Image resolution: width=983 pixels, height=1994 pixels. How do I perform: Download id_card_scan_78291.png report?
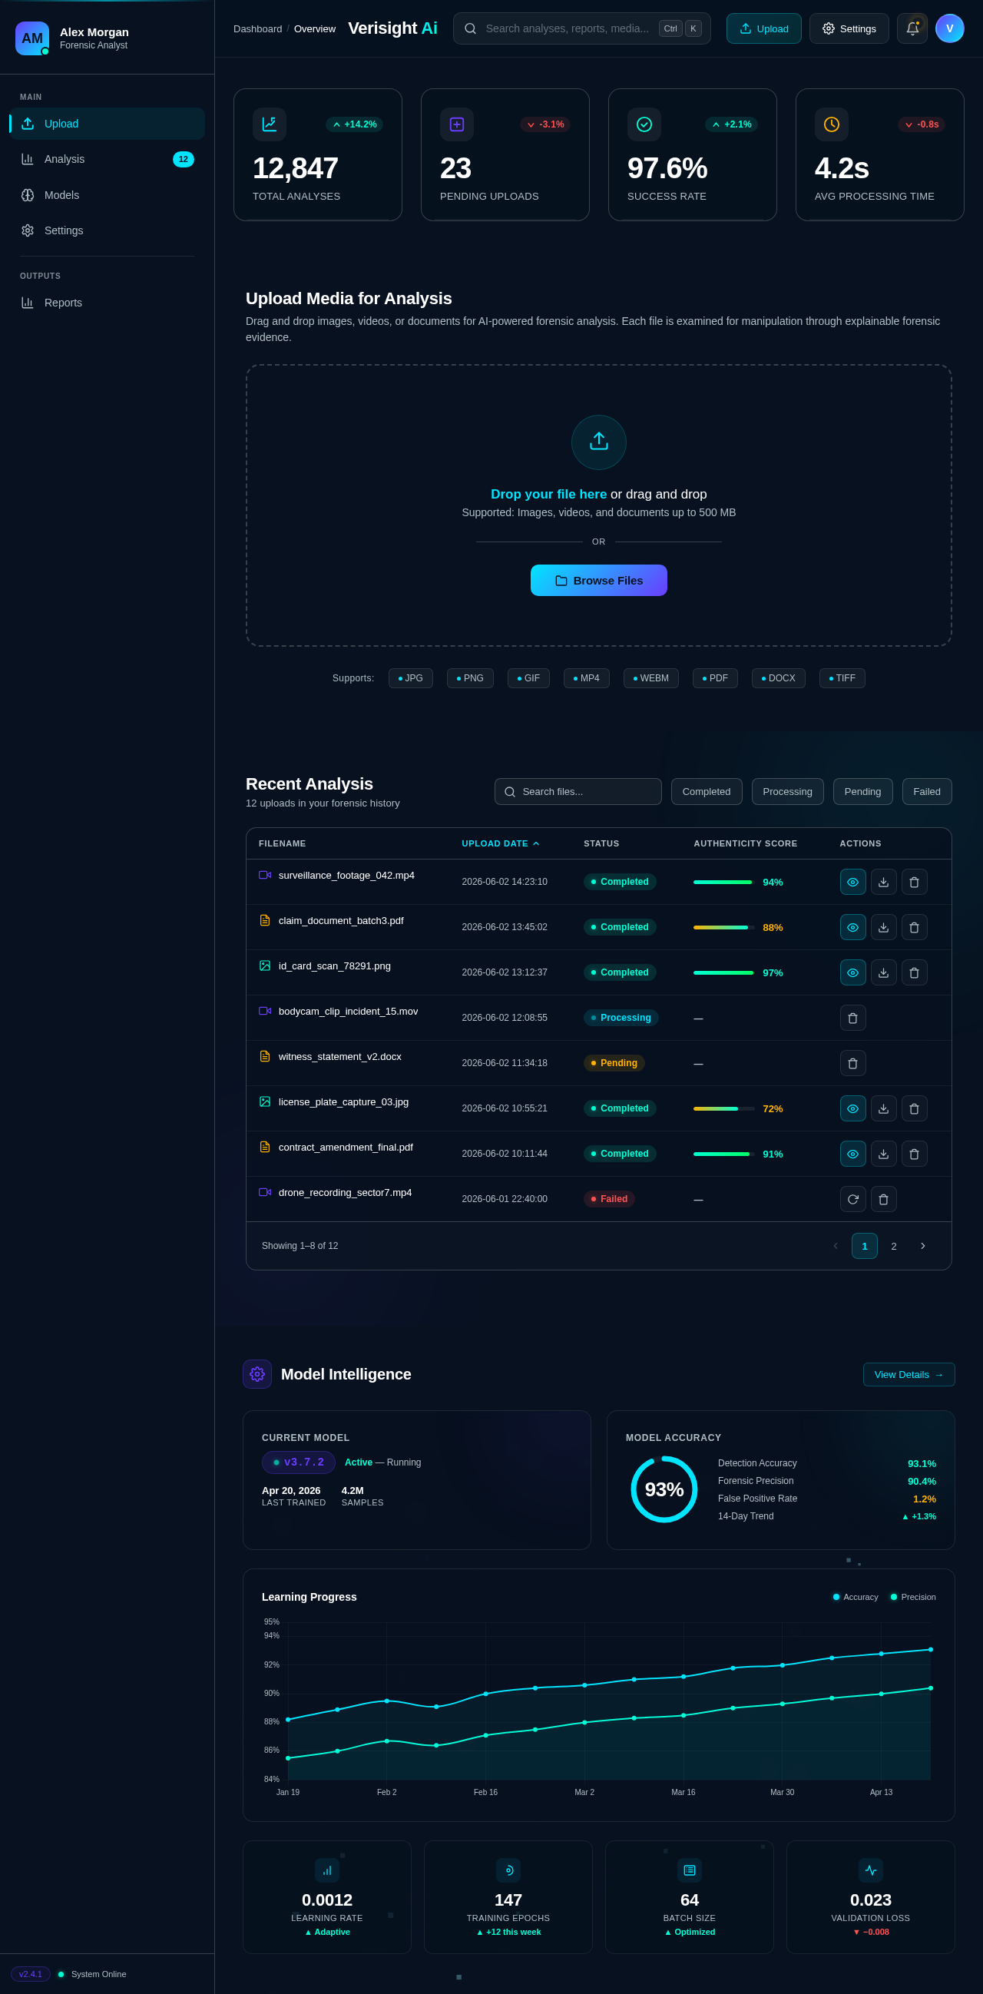(x=883, y=972)
